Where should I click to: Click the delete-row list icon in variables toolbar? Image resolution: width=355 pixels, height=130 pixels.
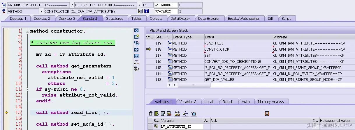click(169, 113)
